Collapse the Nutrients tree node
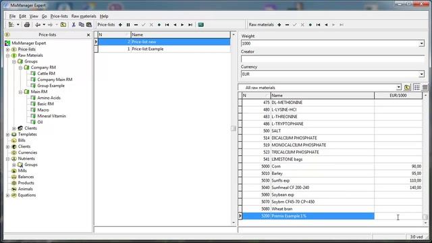Screen dimensions: 432x243 pyautogui.click(x=7, y=159)
